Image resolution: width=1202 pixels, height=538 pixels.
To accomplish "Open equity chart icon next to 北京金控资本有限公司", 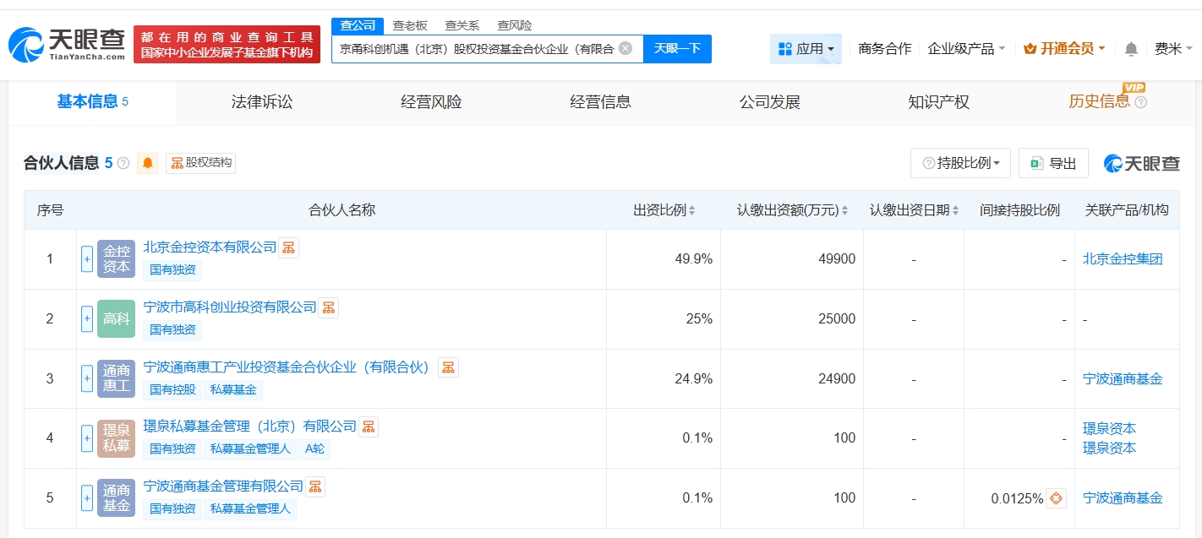I will 289,247.
